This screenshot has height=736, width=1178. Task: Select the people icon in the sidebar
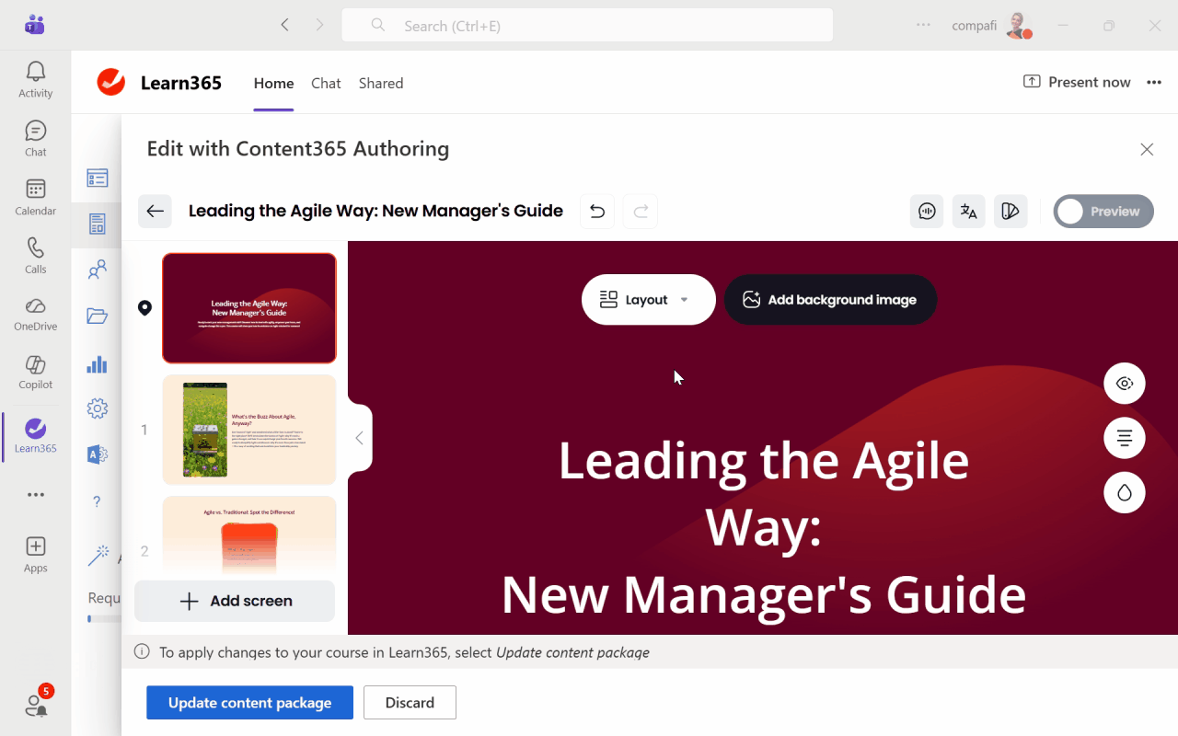(x=97, y=270)
